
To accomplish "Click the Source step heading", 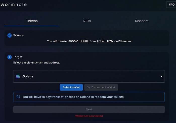I will (x=18, y=36).
